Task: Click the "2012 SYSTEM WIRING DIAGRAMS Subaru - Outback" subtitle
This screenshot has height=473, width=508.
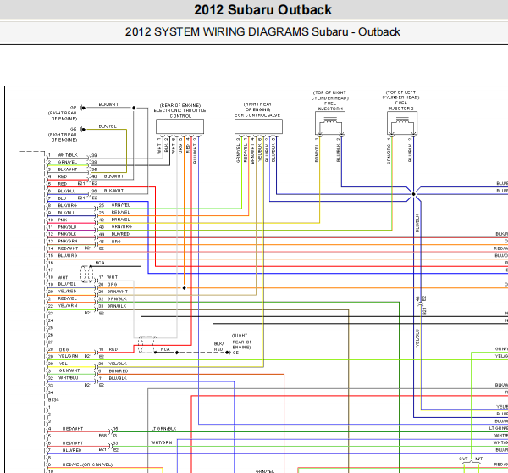Action: pos(262,32)
